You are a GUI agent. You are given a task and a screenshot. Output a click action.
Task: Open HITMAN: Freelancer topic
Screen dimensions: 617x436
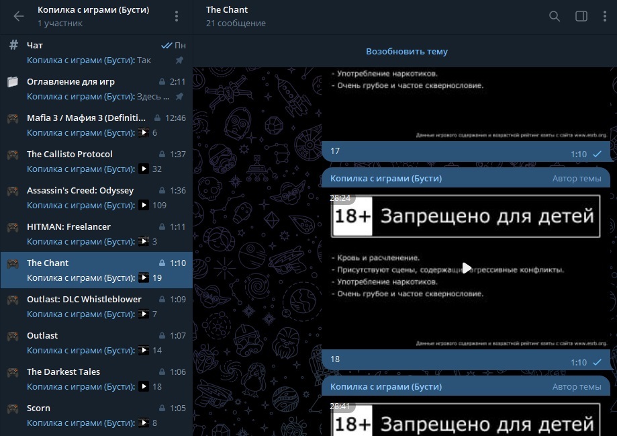97,234
